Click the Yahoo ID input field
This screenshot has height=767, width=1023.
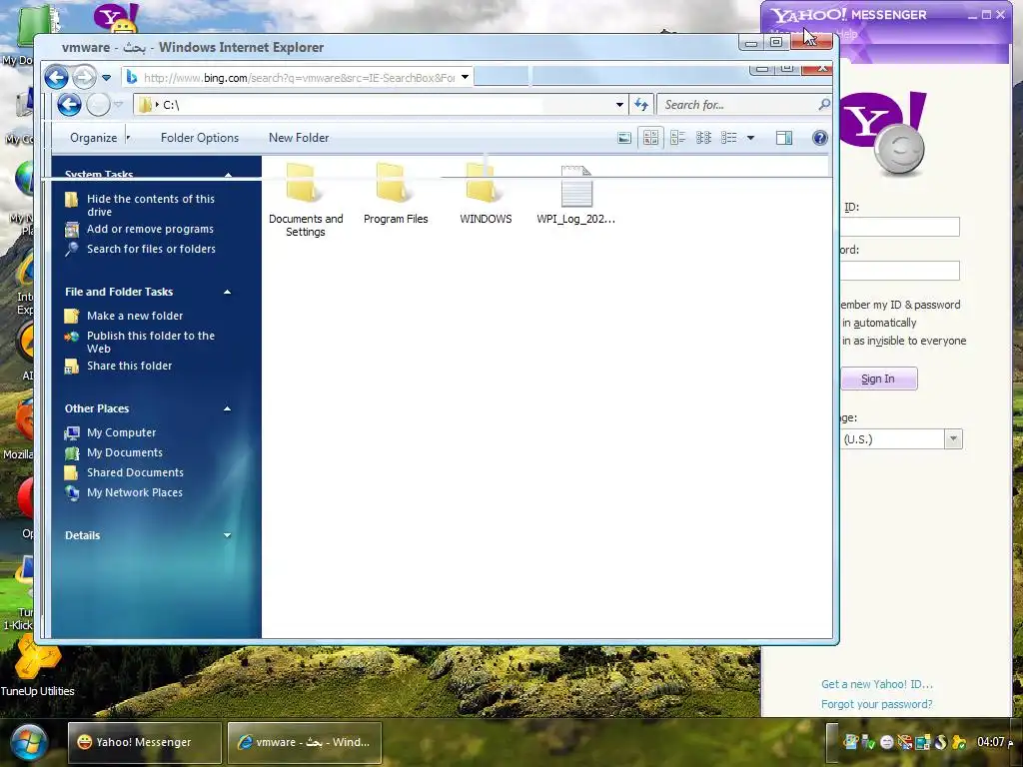[900, 227]
